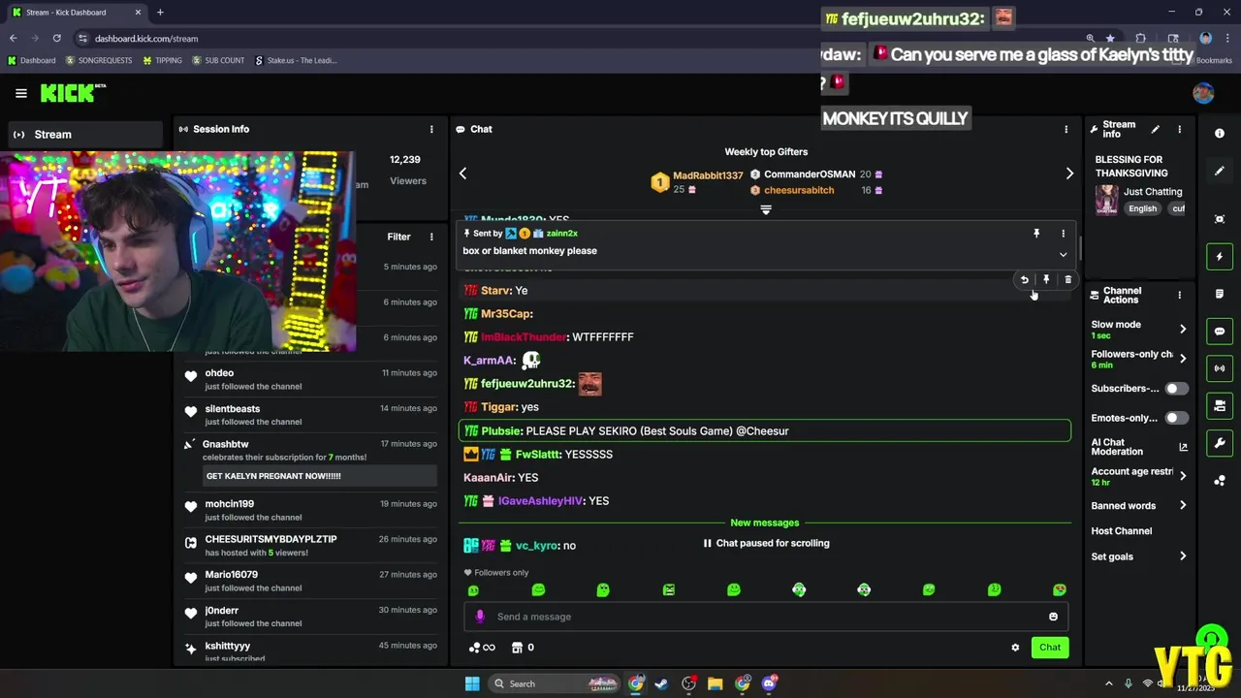Click the broadcast signal icon in right sidebar

pyautogui.click(x=1220, y=368)
